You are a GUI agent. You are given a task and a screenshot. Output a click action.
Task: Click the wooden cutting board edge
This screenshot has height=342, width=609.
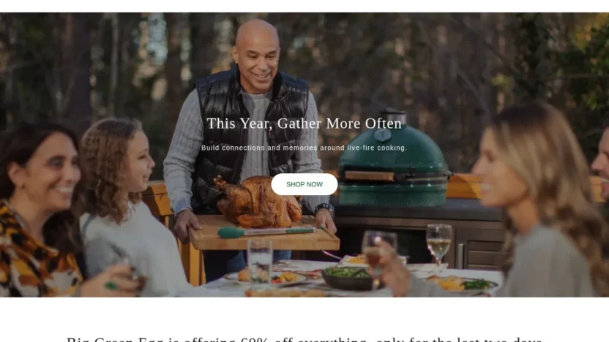point(264,245)
